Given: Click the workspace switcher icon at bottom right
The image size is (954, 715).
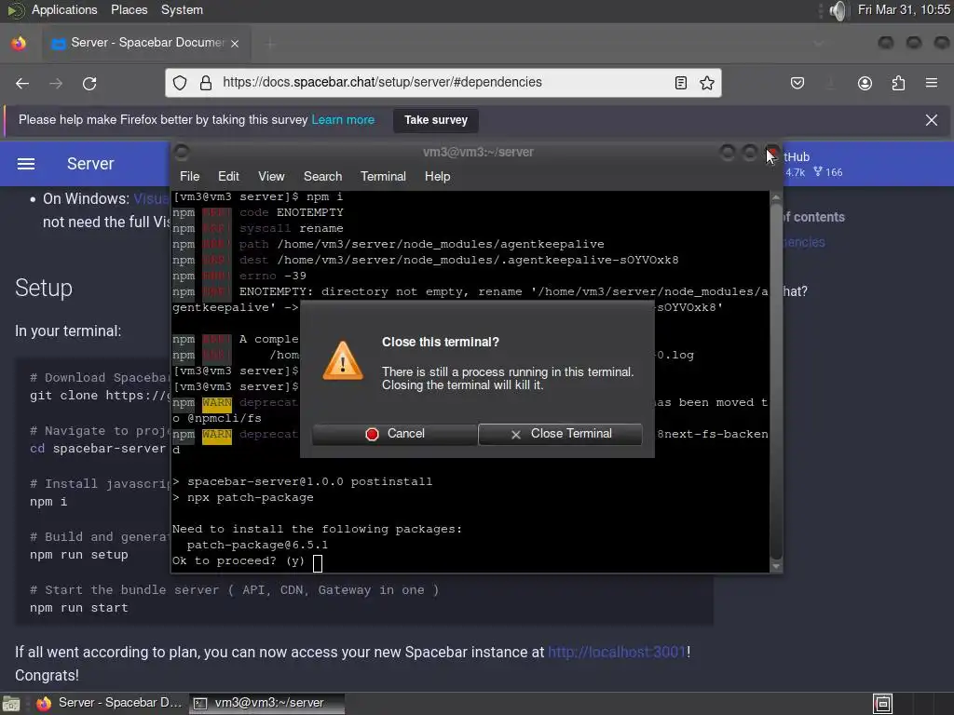Looking at the screenshot, I should coord(882,704).
